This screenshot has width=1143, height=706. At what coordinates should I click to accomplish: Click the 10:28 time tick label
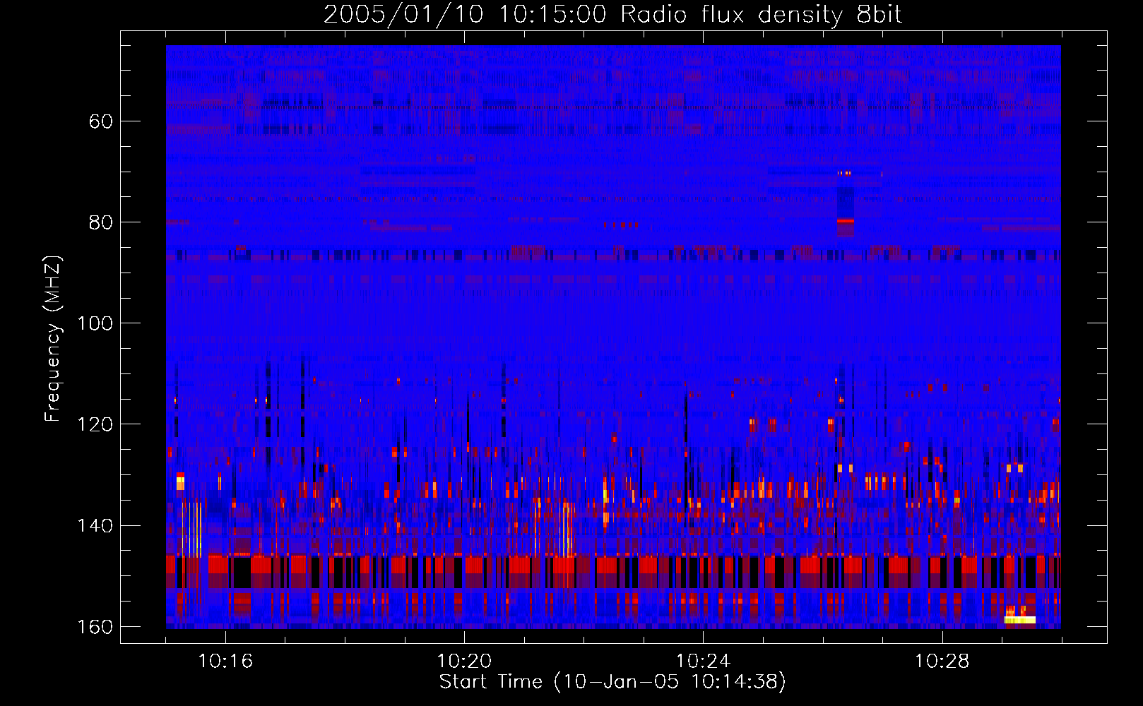click(942, 662)
